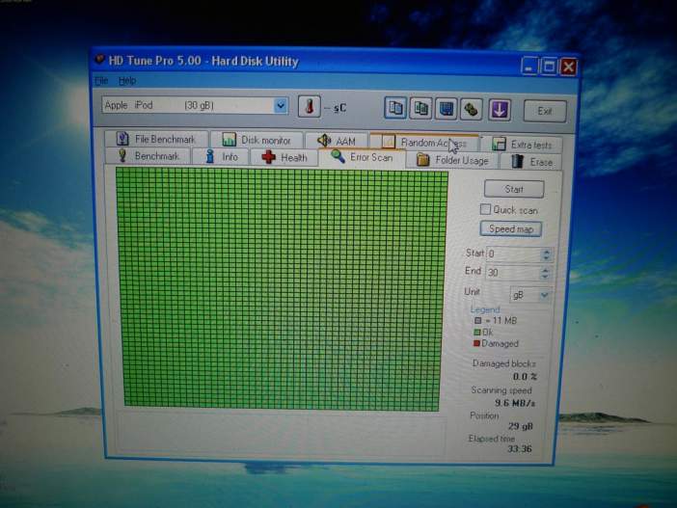
Task: Click the Speed map button
Action: coord(510,229)
